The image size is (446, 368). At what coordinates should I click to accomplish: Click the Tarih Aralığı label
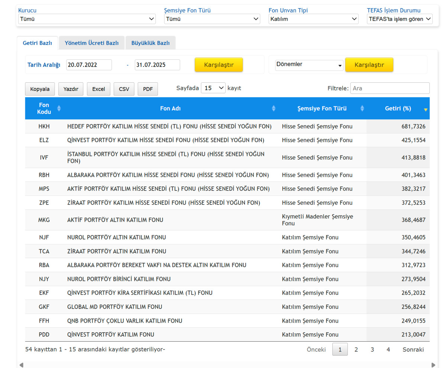click(44, 65)
